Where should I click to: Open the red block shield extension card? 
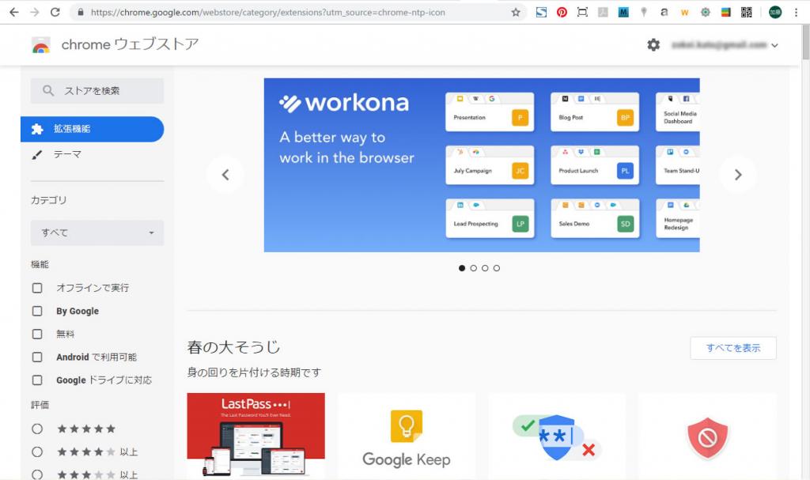click(707, 436)
